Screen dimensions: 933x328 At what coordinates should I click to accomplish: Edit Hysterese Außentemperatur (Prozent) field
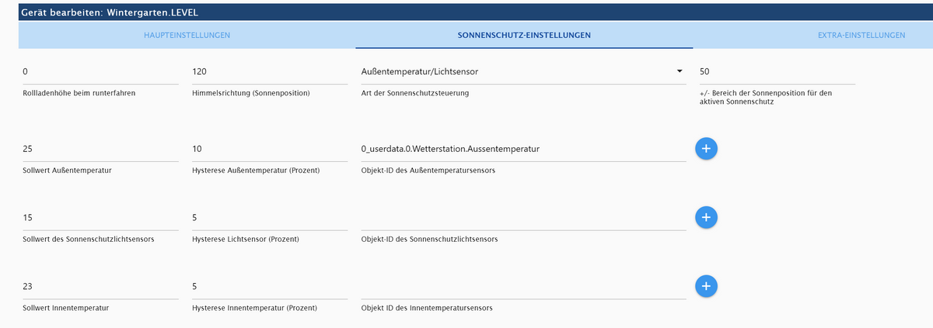click(x=269, y=149)
